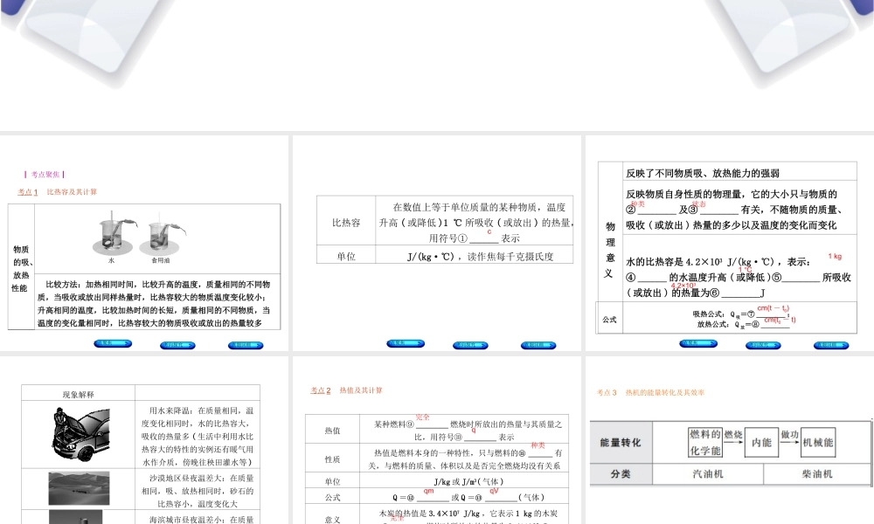Image resolution: width=874 pixels, height=524 pixels.
Task: Open the 考点1 underlined link
Action: 27,192
